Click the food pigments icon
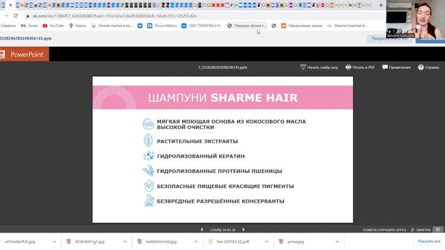The height and width of the screenshot is (250, 445). click(149, 186)
